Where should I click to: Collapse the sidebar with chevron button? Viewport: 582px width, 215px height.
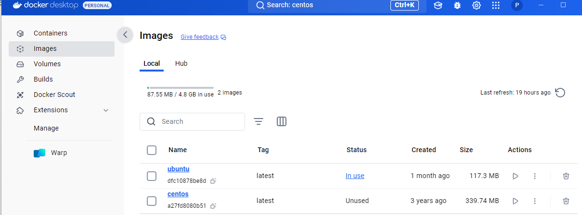[x=125, y=35]
